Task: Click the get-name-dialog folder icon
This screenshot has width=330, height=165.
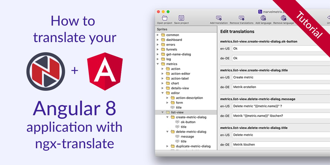Action: click(163, 54)
